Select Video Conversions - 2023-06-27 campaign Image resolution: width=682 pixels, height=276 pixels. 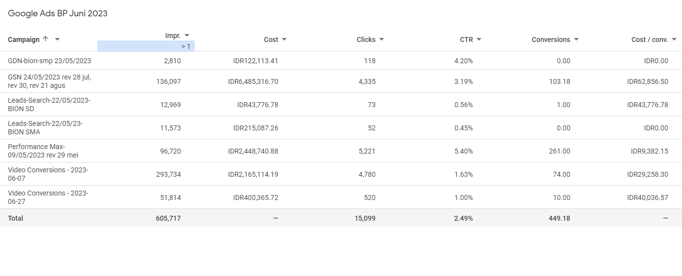coord(48,197)
